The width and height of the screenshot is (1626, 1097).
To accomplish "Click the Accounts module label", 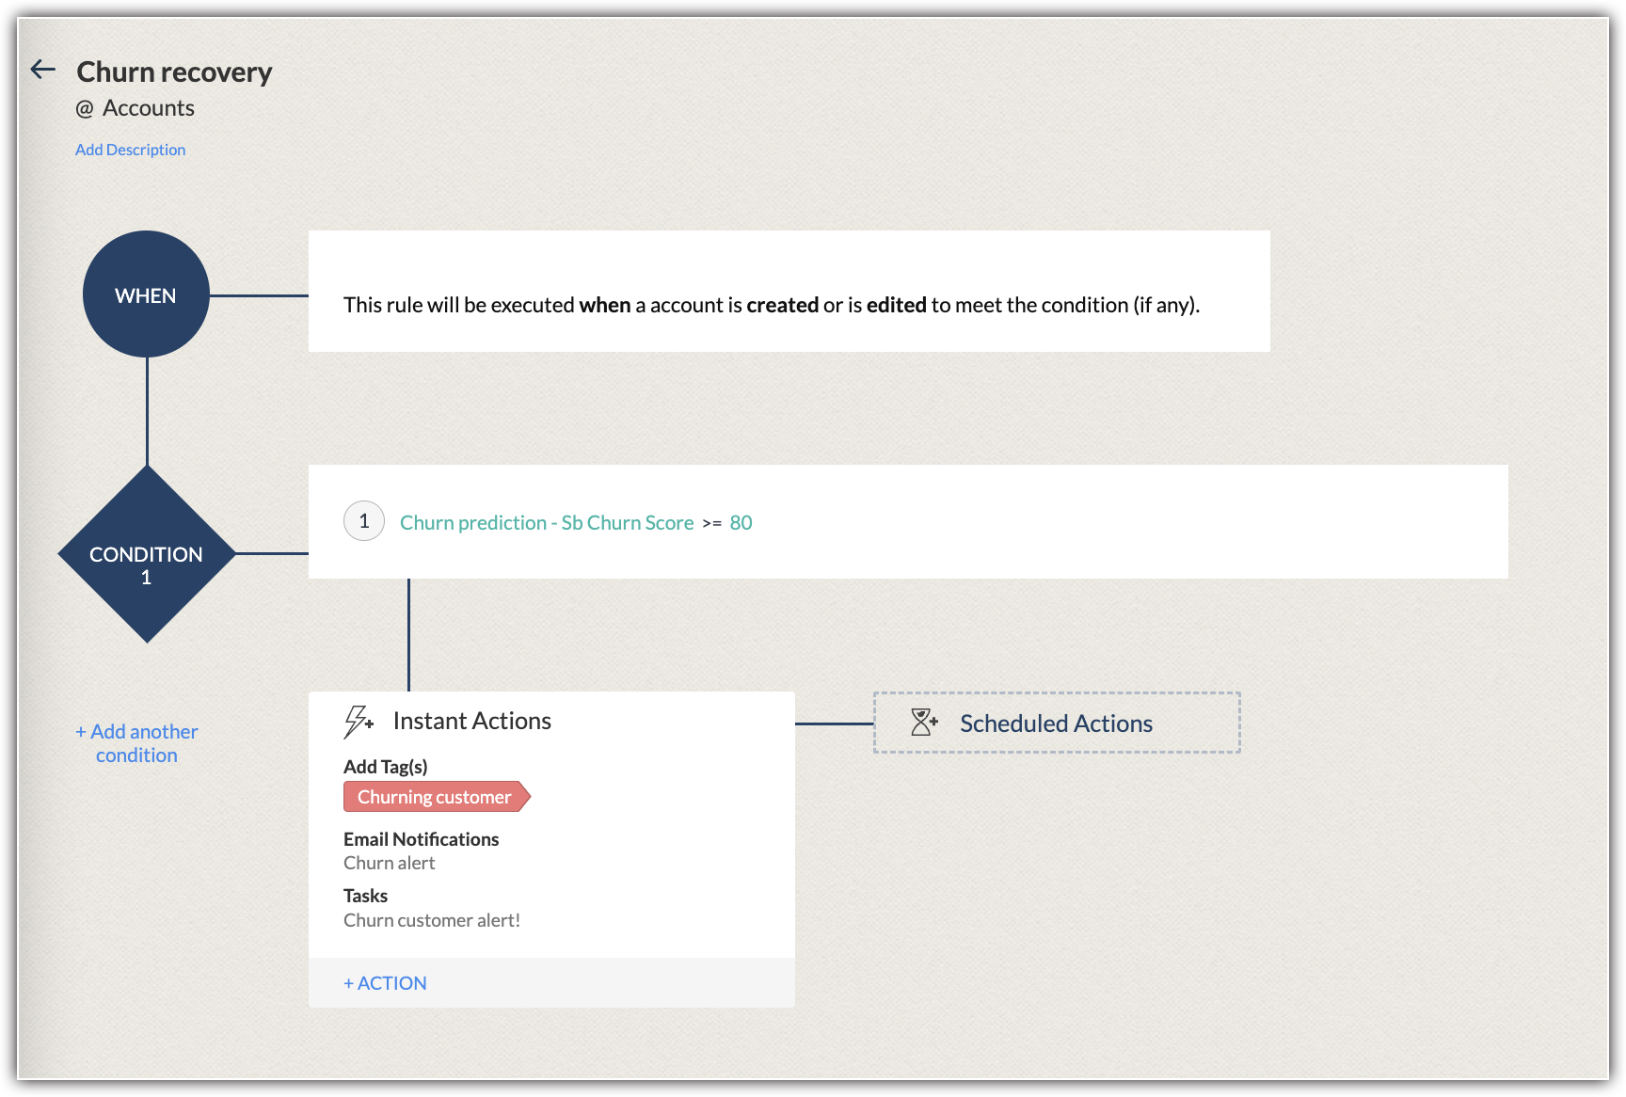I will click(x=149, y=108).
